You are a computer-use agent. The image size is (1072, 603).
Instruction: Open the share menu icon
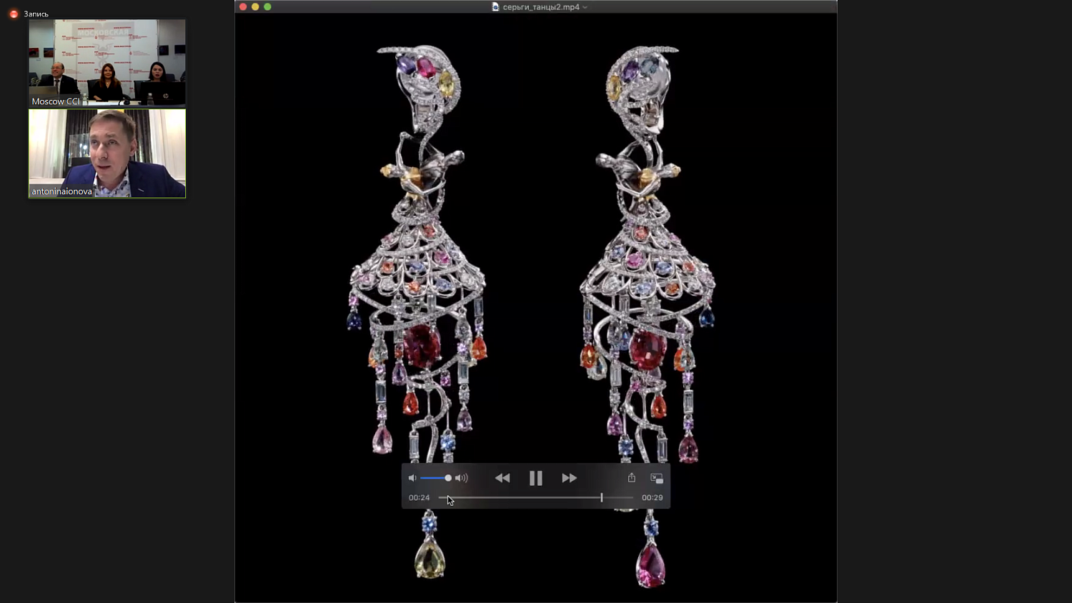point(632,478)
